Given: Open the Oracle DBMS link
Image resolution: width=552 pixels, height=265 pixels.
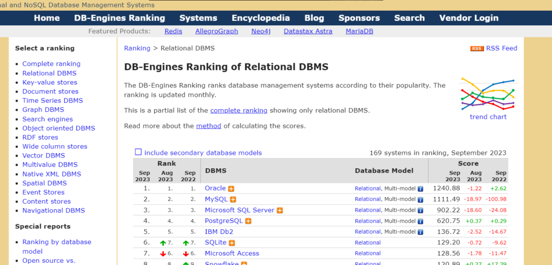Looking at the screenshot, I should point(215,189).
